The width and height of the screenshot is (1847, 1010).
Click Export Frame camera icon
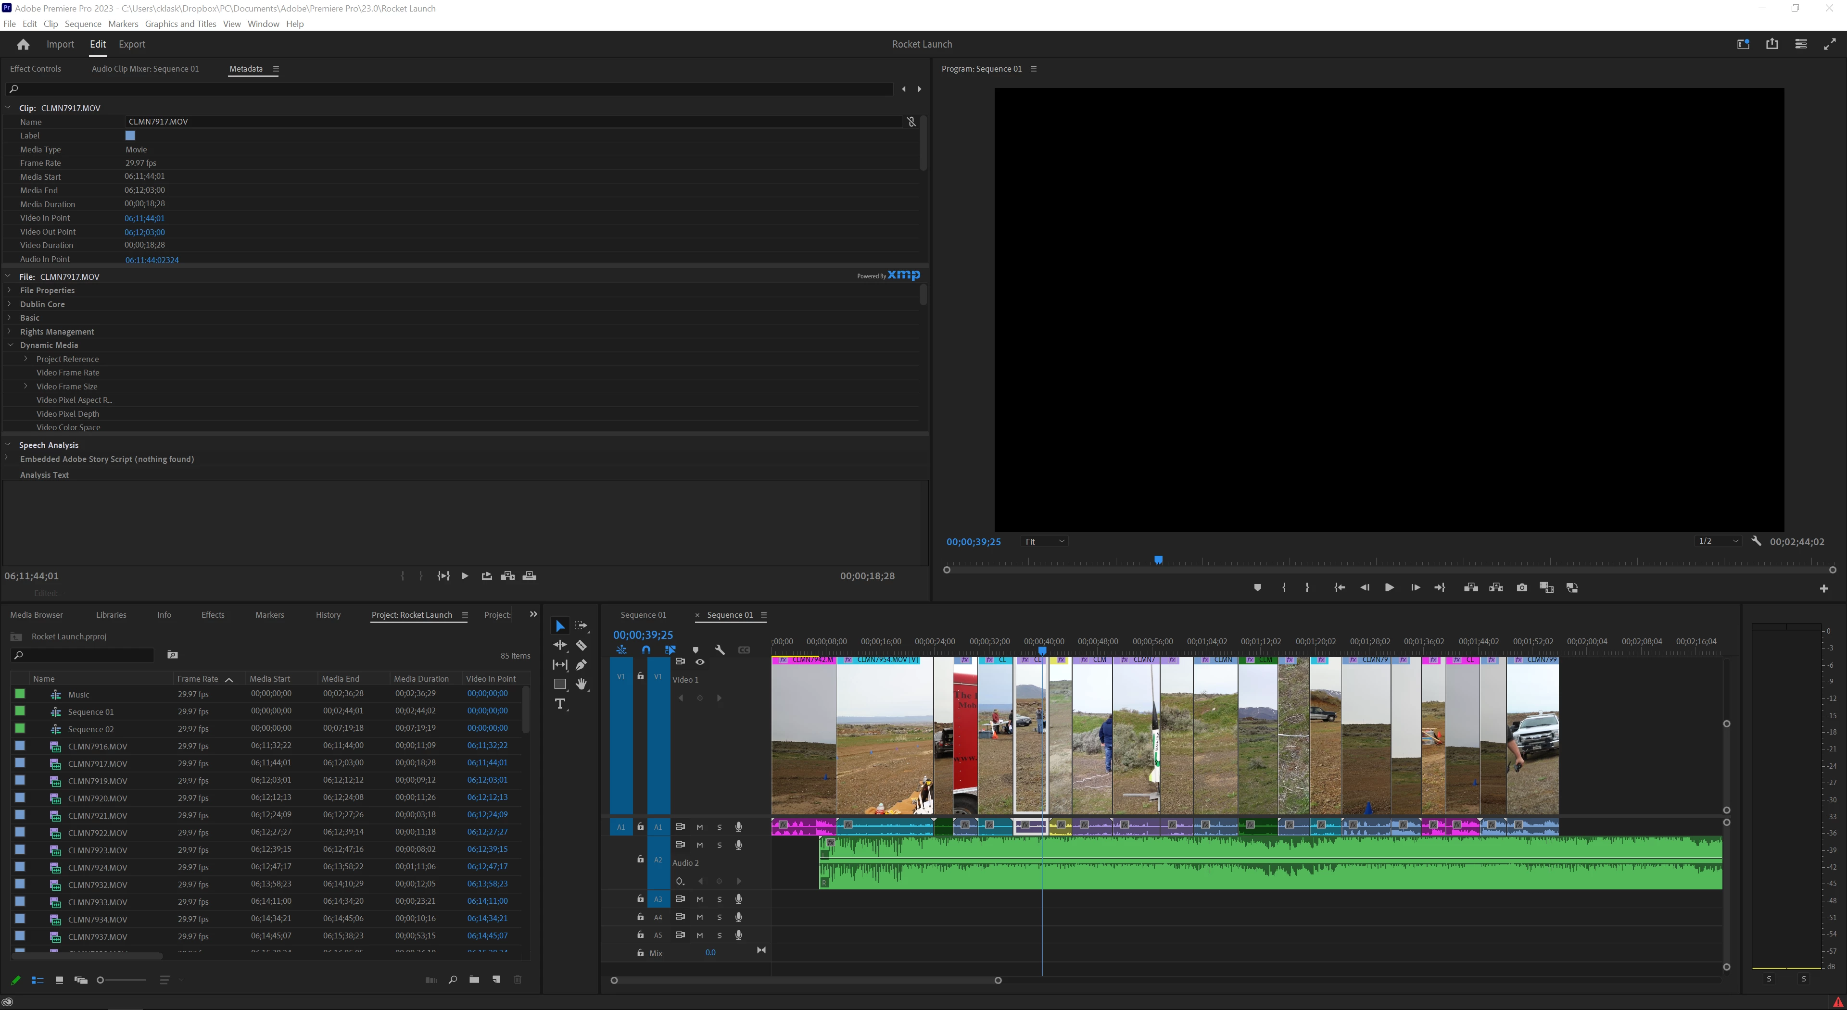pyautogui.click(x=1521, y=588)
